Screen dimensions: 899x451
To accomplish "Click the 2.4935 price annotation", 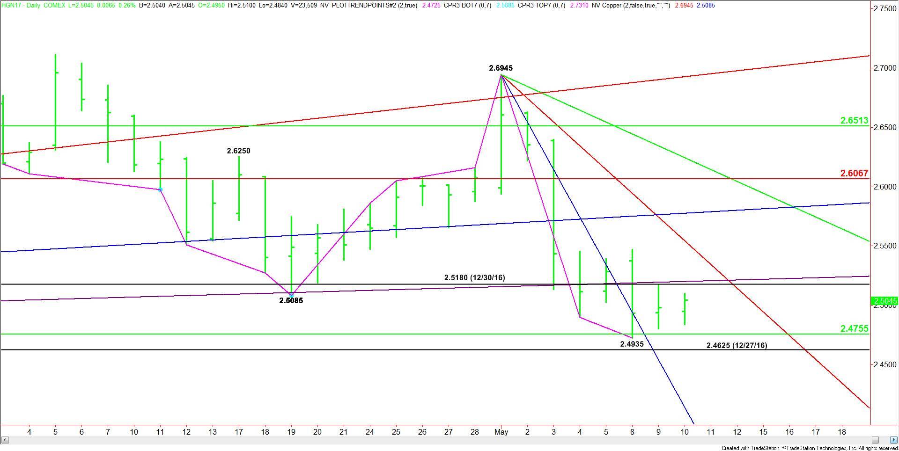I will (x=632, y=344).
